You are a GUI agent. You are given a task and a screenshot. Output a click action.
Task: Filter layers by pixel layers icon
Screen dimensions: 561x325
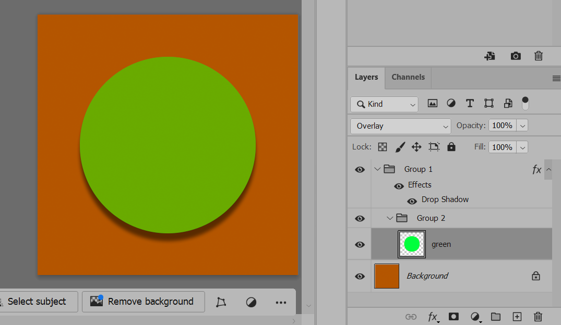click(433, 104)
